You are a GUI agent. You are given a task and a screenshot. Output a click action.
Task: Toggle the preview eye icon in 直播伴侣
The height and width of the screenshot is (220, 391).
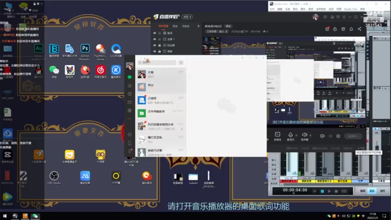coord(330,136)
